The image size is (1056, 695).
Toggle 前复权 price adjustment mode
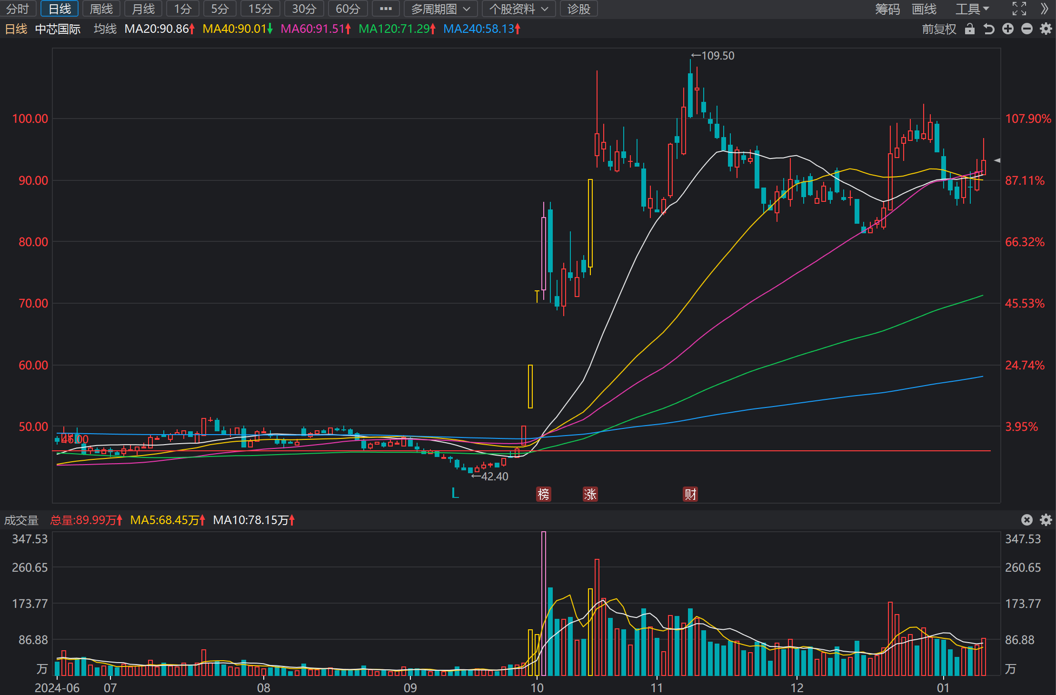click(x=939, y=29)
